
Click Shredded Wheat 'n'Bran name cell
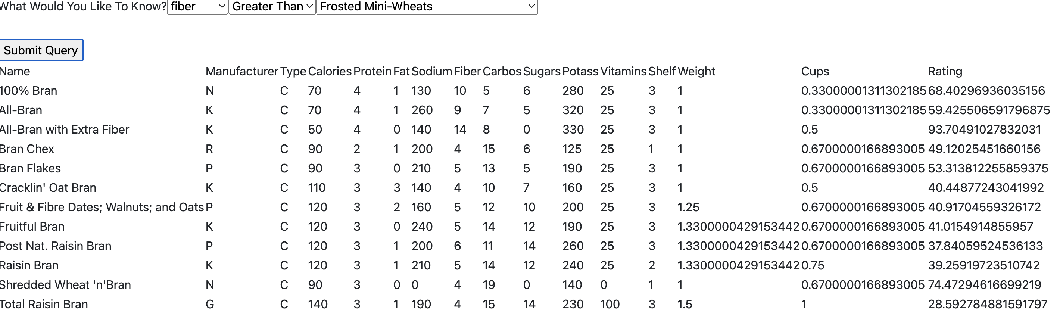click(x=65, y=285)
